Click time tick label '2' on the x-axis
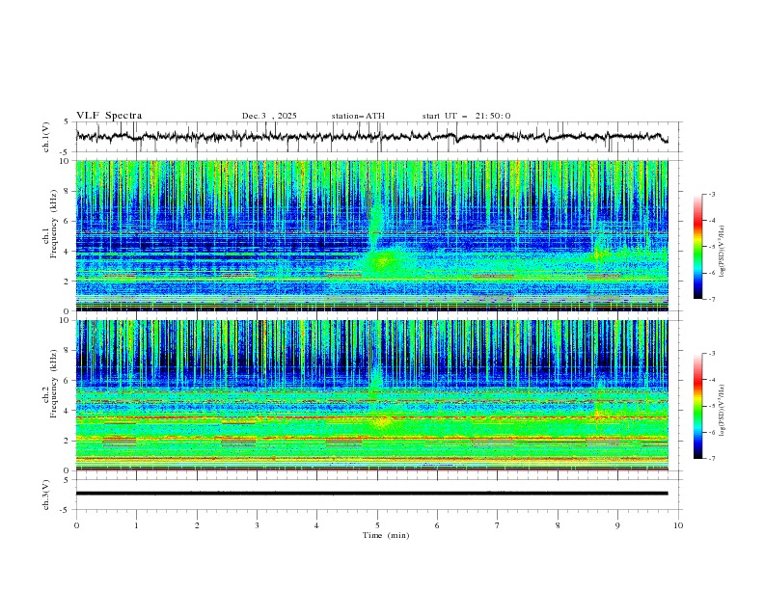Viewport: 764px width, 590px height. point(197,525)
